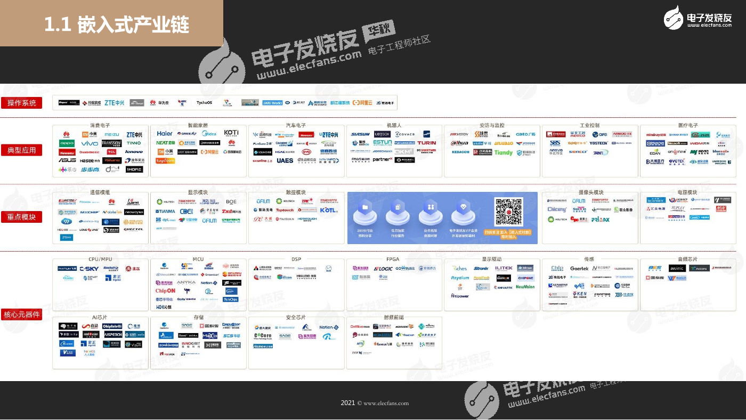Select the red 典型应用 label
The image size is (746, 420).
pyautogui.click(x=22, y=150)
